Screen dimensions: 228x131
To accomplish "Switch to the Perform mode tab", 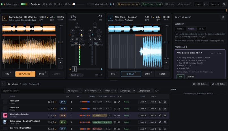I will pyautogui.click(x=215, y=4).
